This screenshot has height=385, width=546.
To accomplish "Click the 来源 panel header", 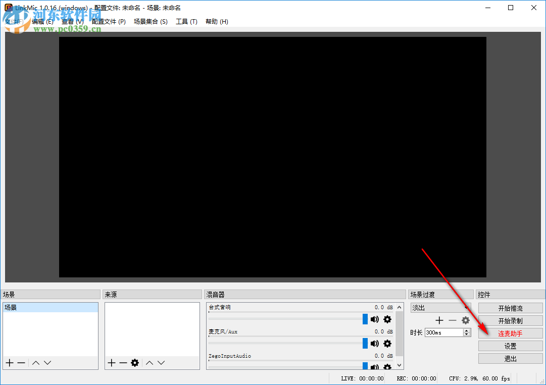I will pos(152,295).
